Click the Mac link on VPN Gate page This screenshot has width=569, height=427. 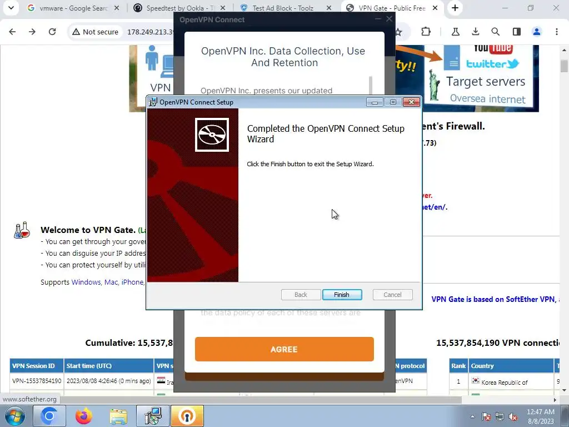[111, 282]
